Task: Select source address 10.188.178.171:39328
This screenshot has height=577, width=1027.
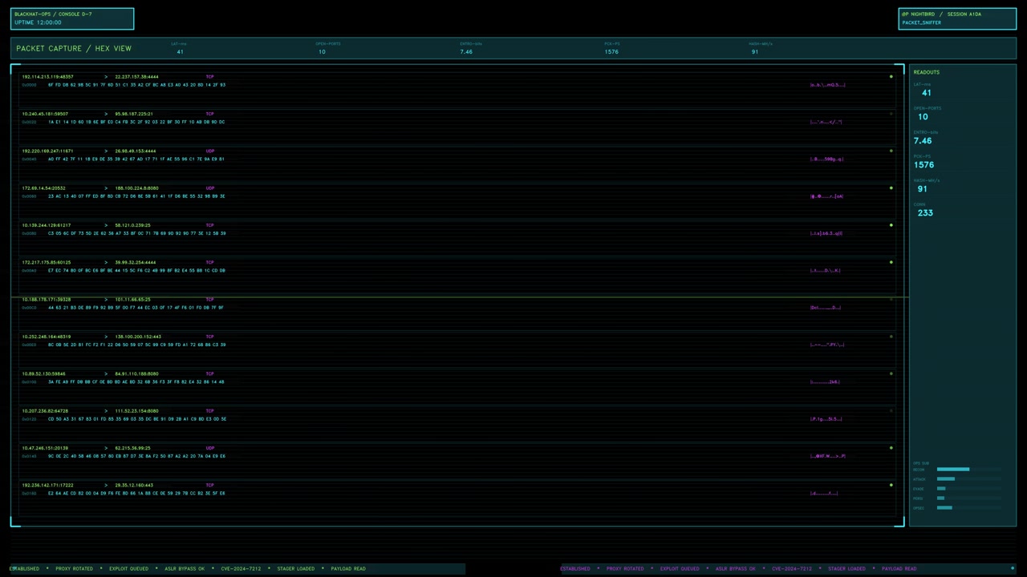Action: (47, 300)
